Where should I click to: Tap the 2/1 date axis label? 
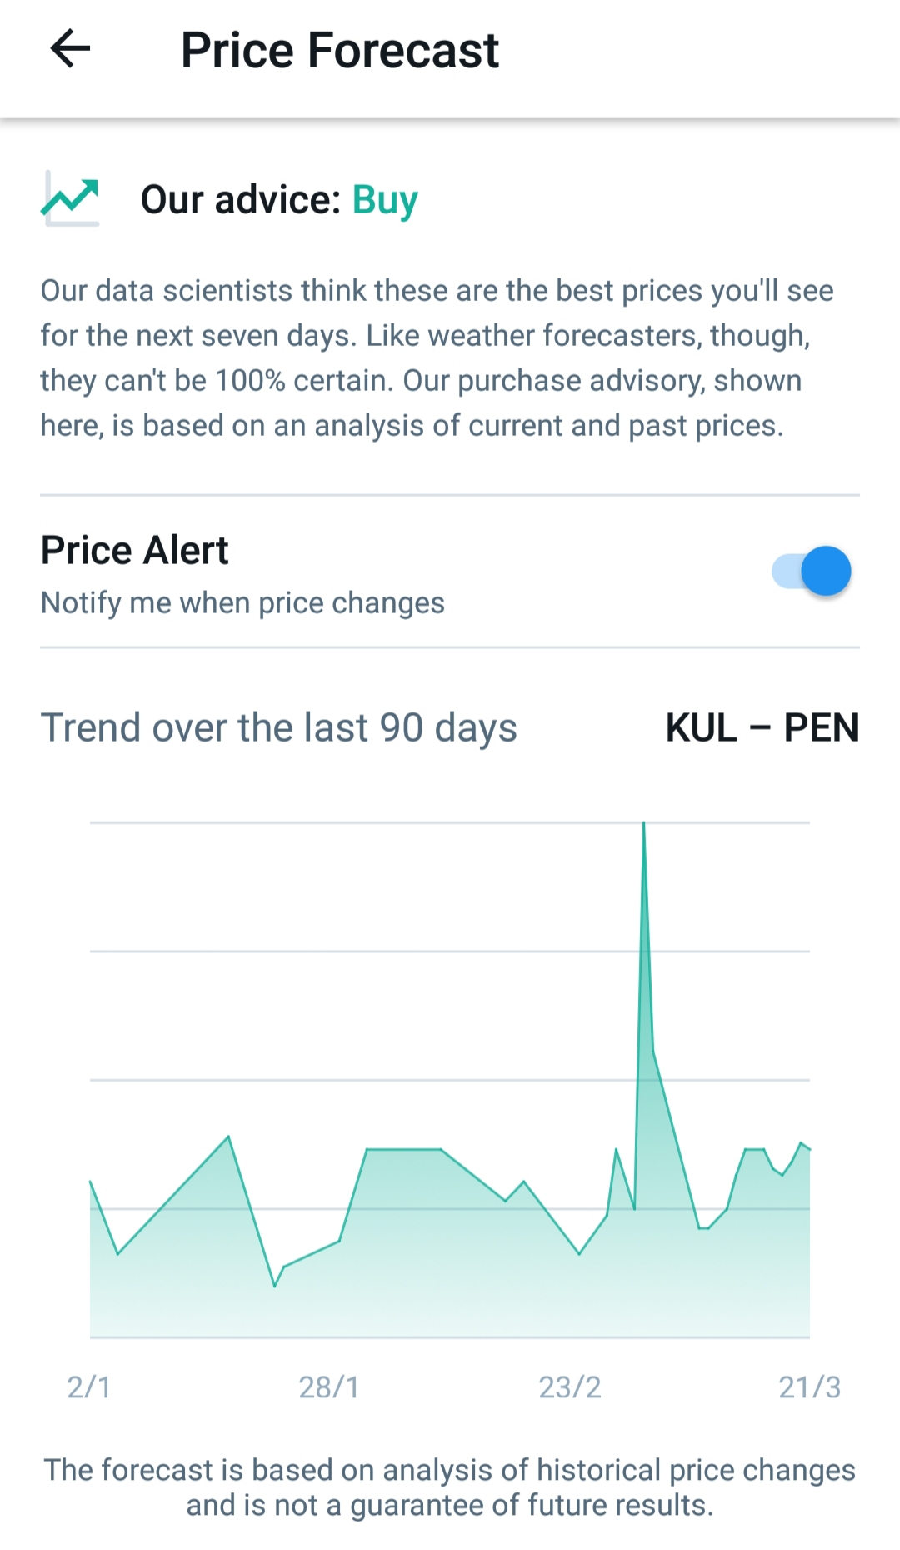pyautogui.click(x=89, y=1387)
